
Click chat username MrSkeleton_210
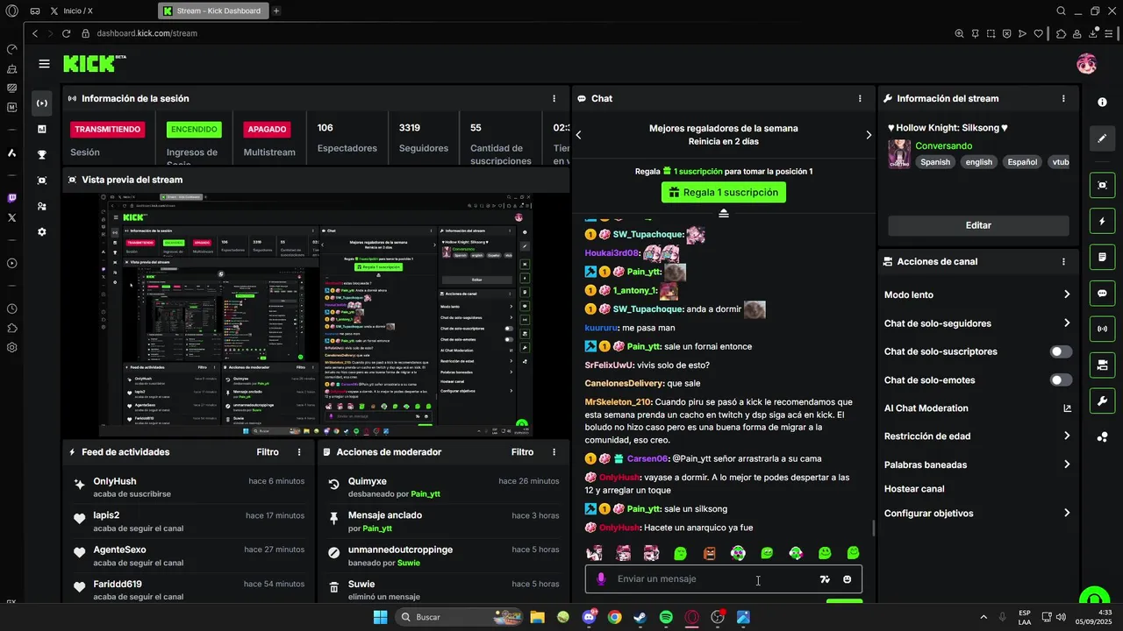point(619,402)
